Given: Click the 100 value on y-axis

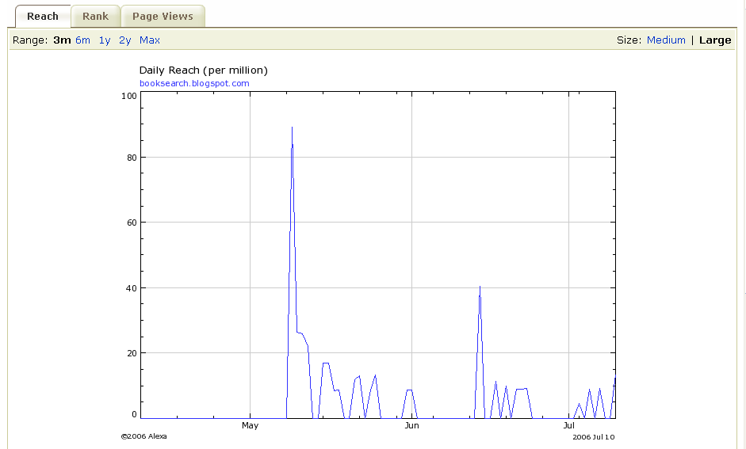Looking at the screenshot, I should pos(128,96).
